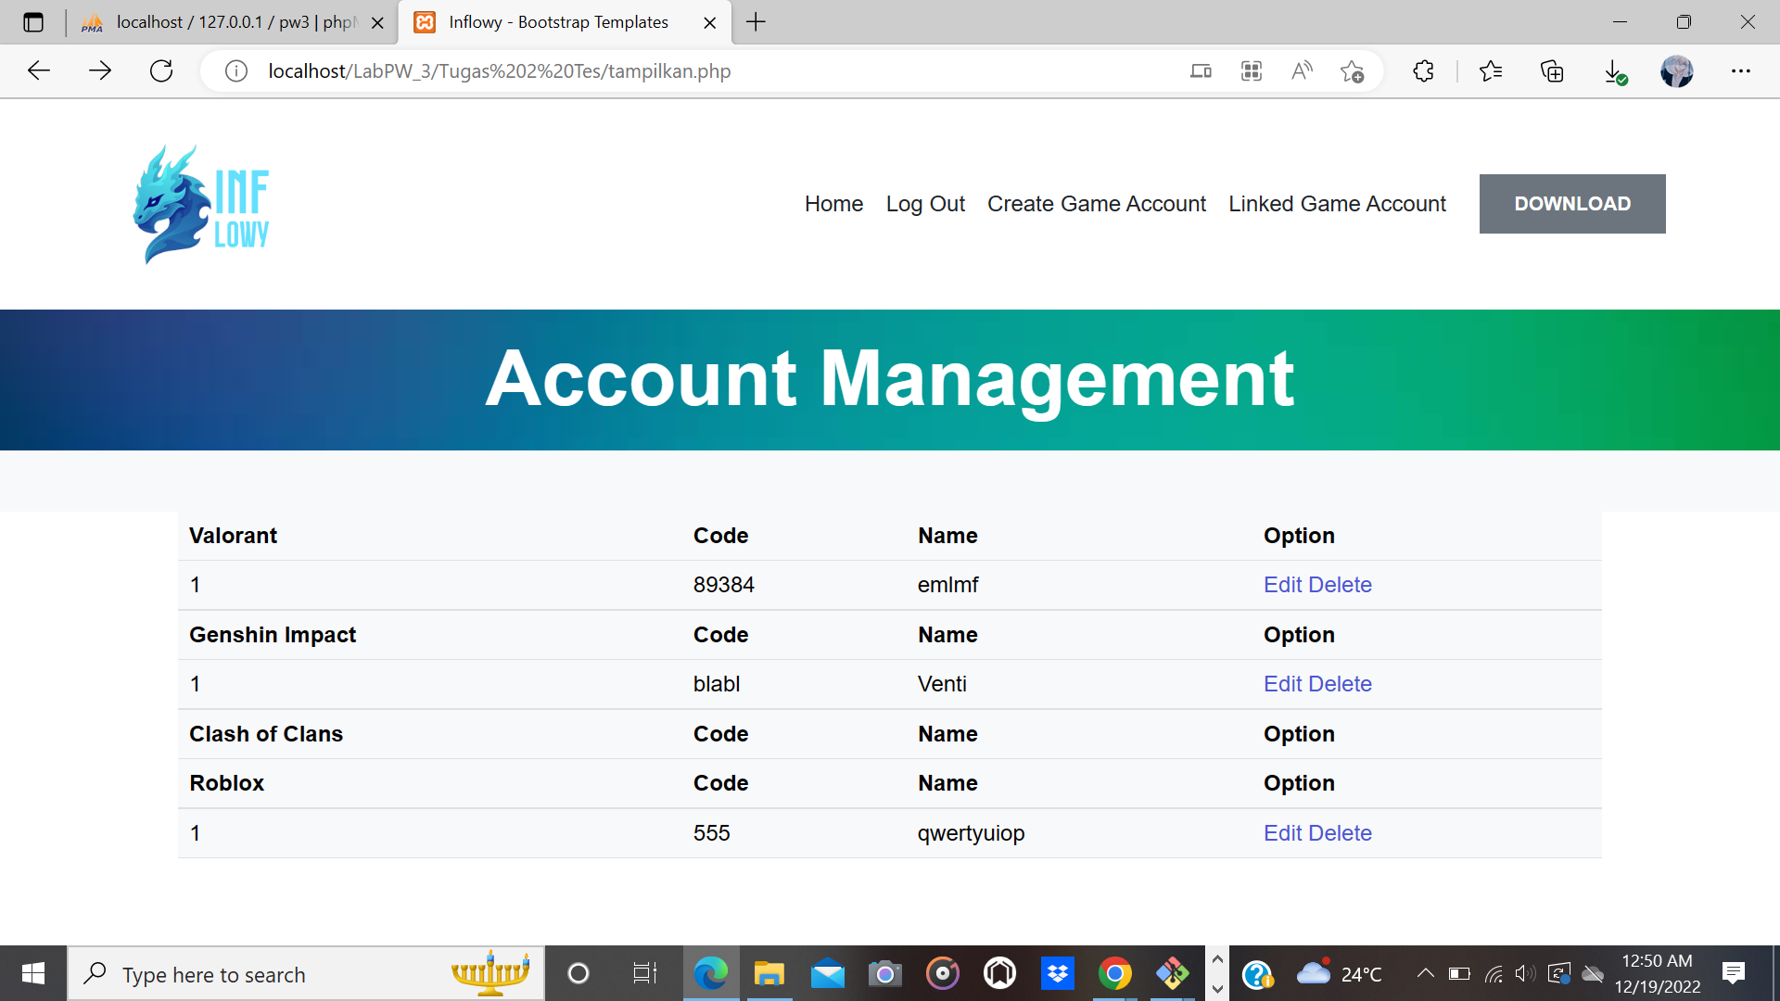
Task: Open the site information icon
Action: 236,71
